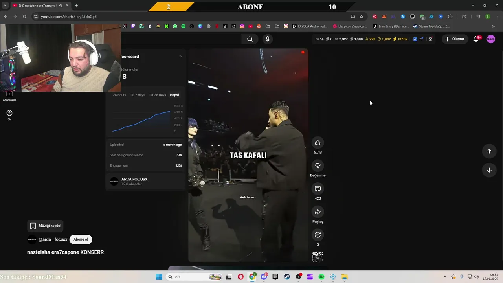Open Spotify from the taskbar
Image resolution: width=503 pixels, height=283 pixels.
321,277
